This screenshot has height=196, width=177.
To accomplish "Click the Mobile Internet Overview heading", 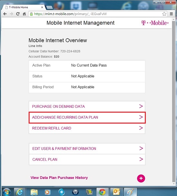I will tap(58, 40).
